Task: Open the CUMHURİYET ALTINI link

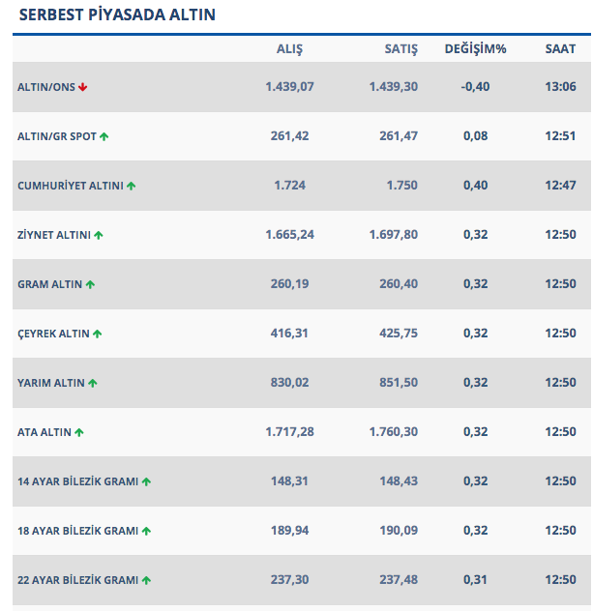Action: [70, 186]
